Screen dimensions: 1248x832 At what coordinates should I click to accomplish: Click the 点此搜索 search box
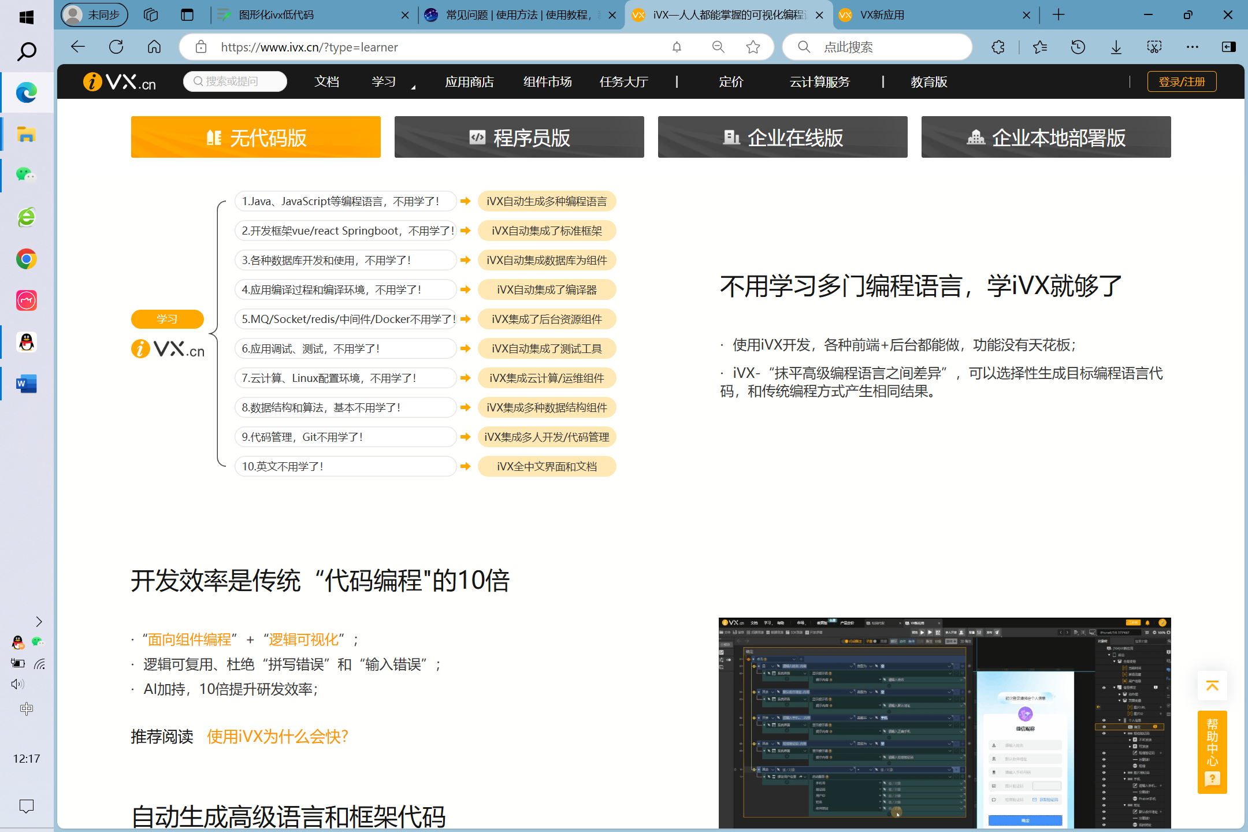(877, 47)
